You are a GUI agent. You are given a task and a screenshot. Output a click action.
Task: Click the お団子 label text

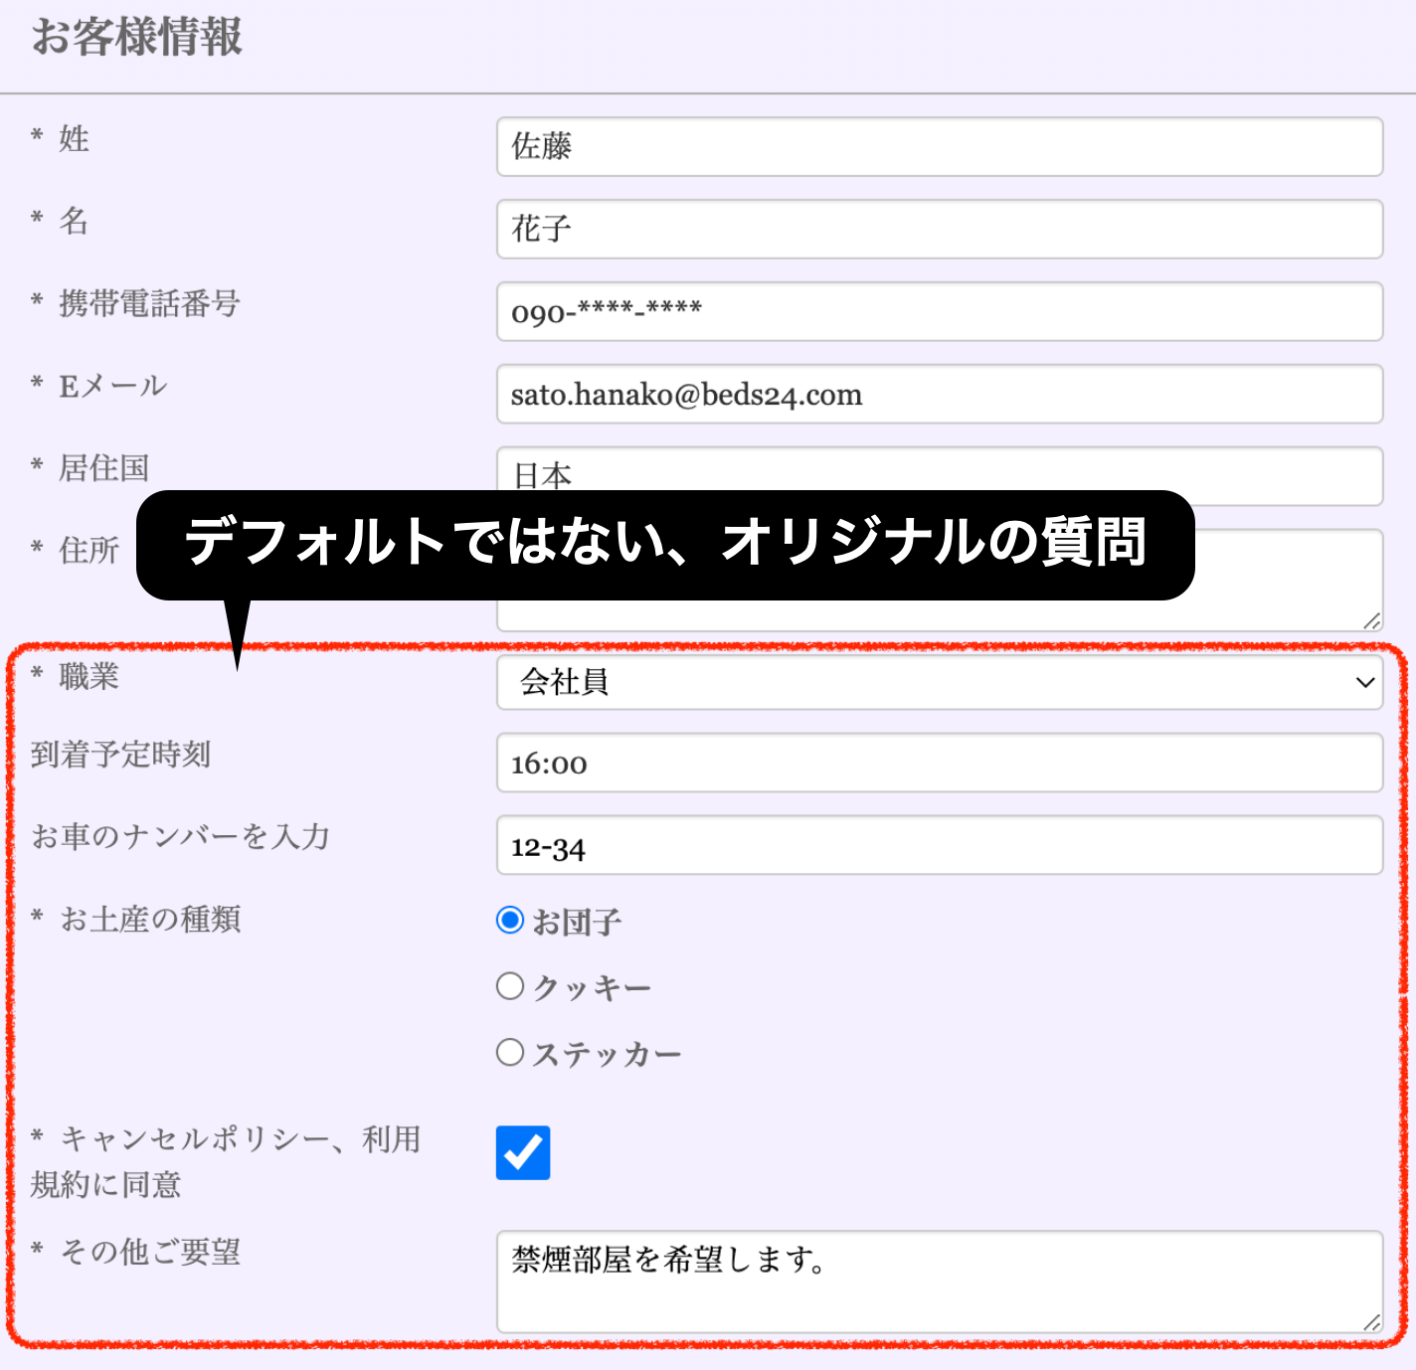point(577,923)
